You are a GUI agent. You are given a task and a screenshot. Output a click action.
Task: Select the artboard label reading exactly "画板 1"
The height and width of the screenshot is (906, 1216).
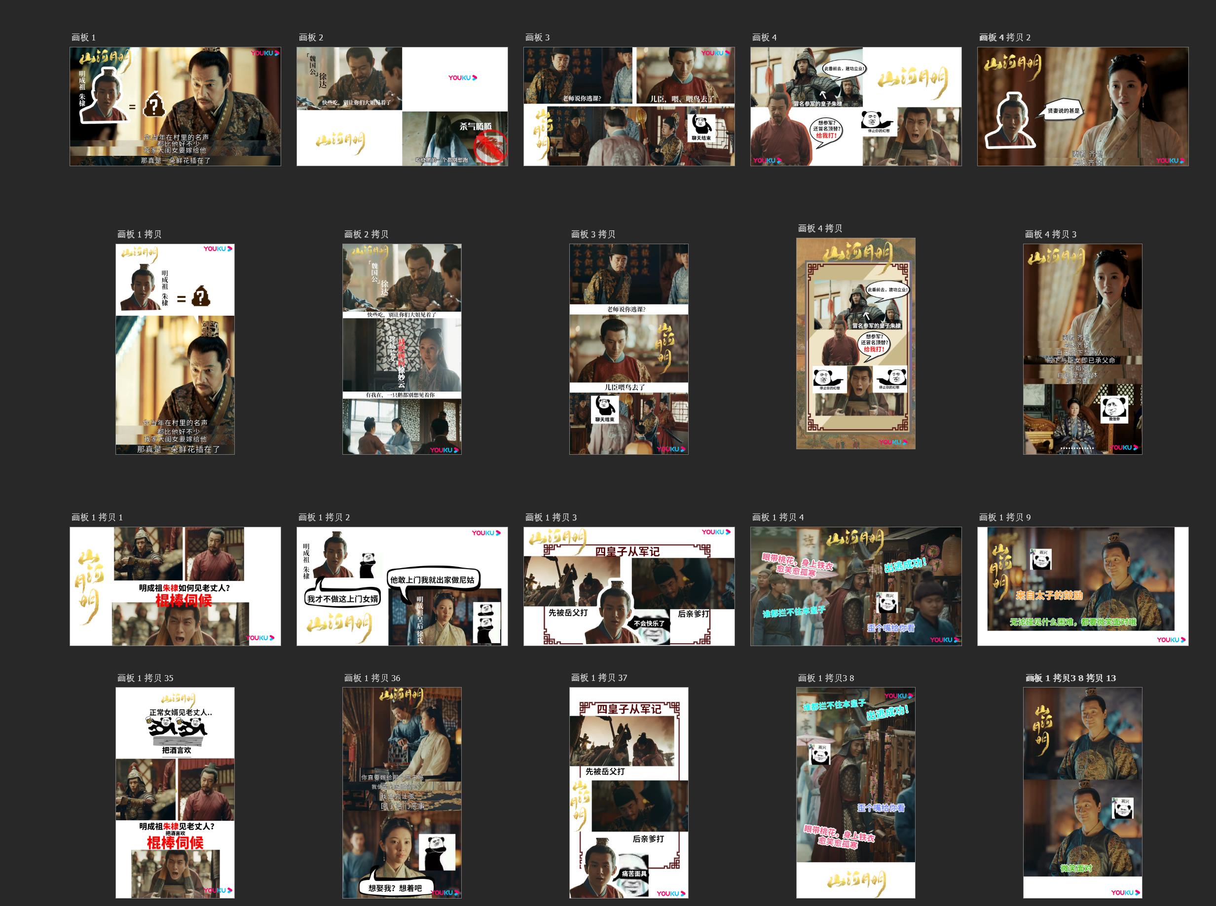tap(83, 37)
